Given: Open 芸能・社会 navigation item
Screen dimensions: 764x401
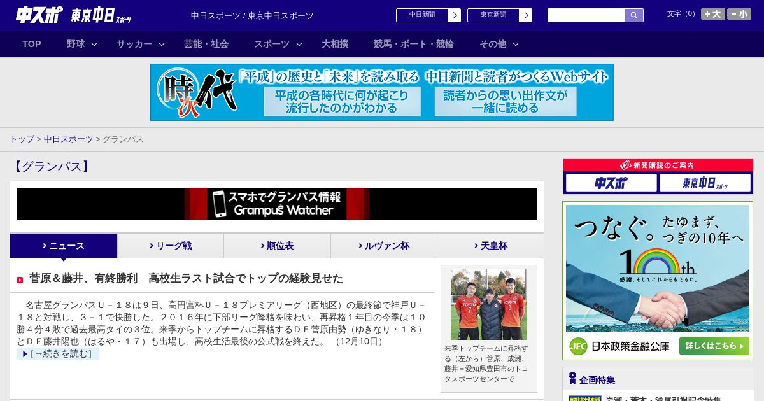Looking at the screenshot, I should coord(206,44).
